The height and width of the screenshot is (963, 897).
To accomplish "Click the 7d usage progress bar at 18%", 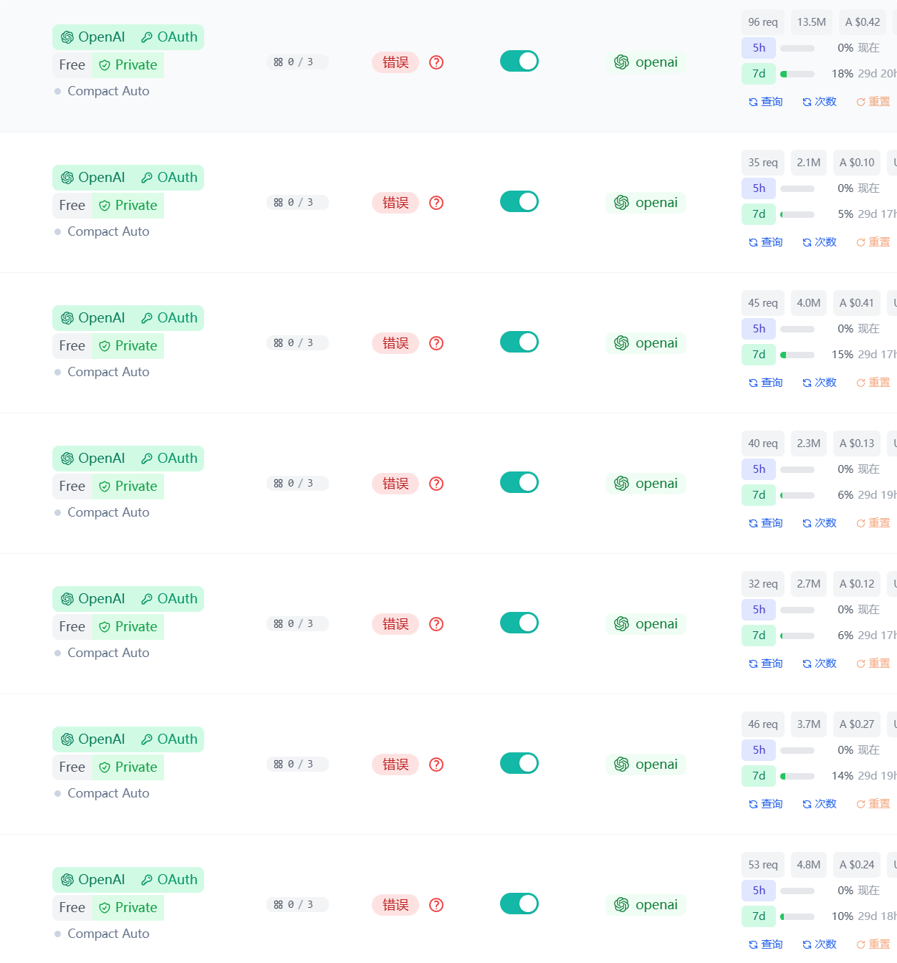I will (797, 74).
